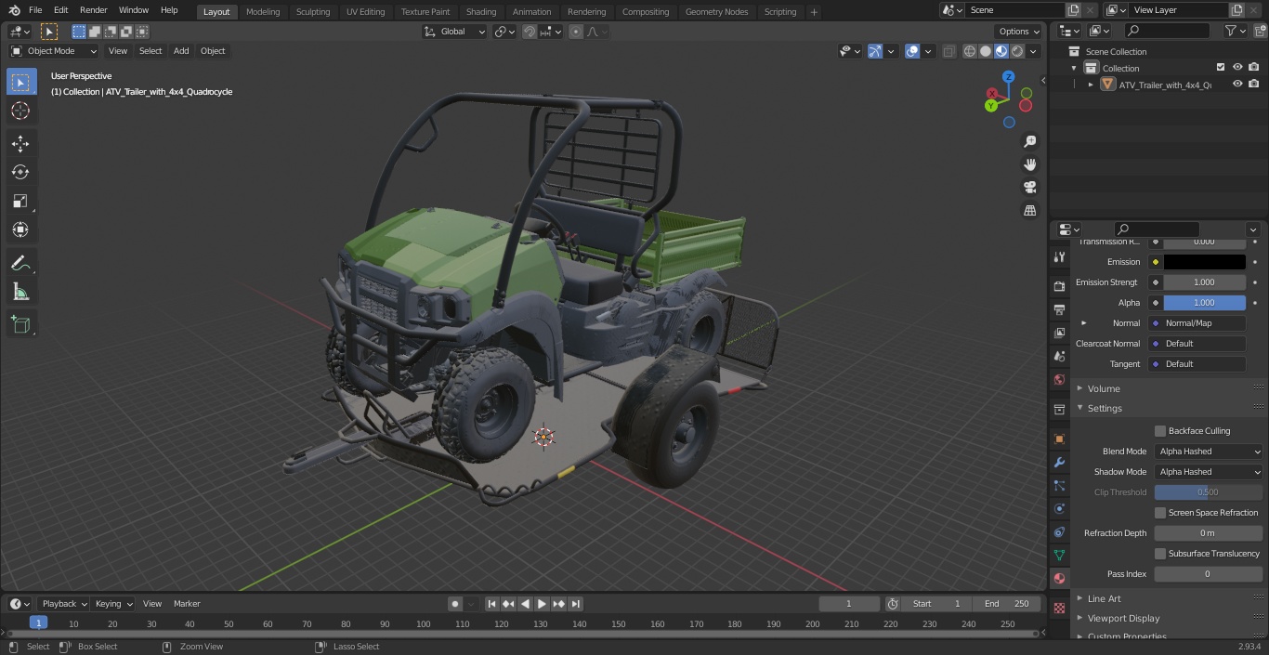
Task: Click the Pass Index field
Action: (x=1208, y=574)
